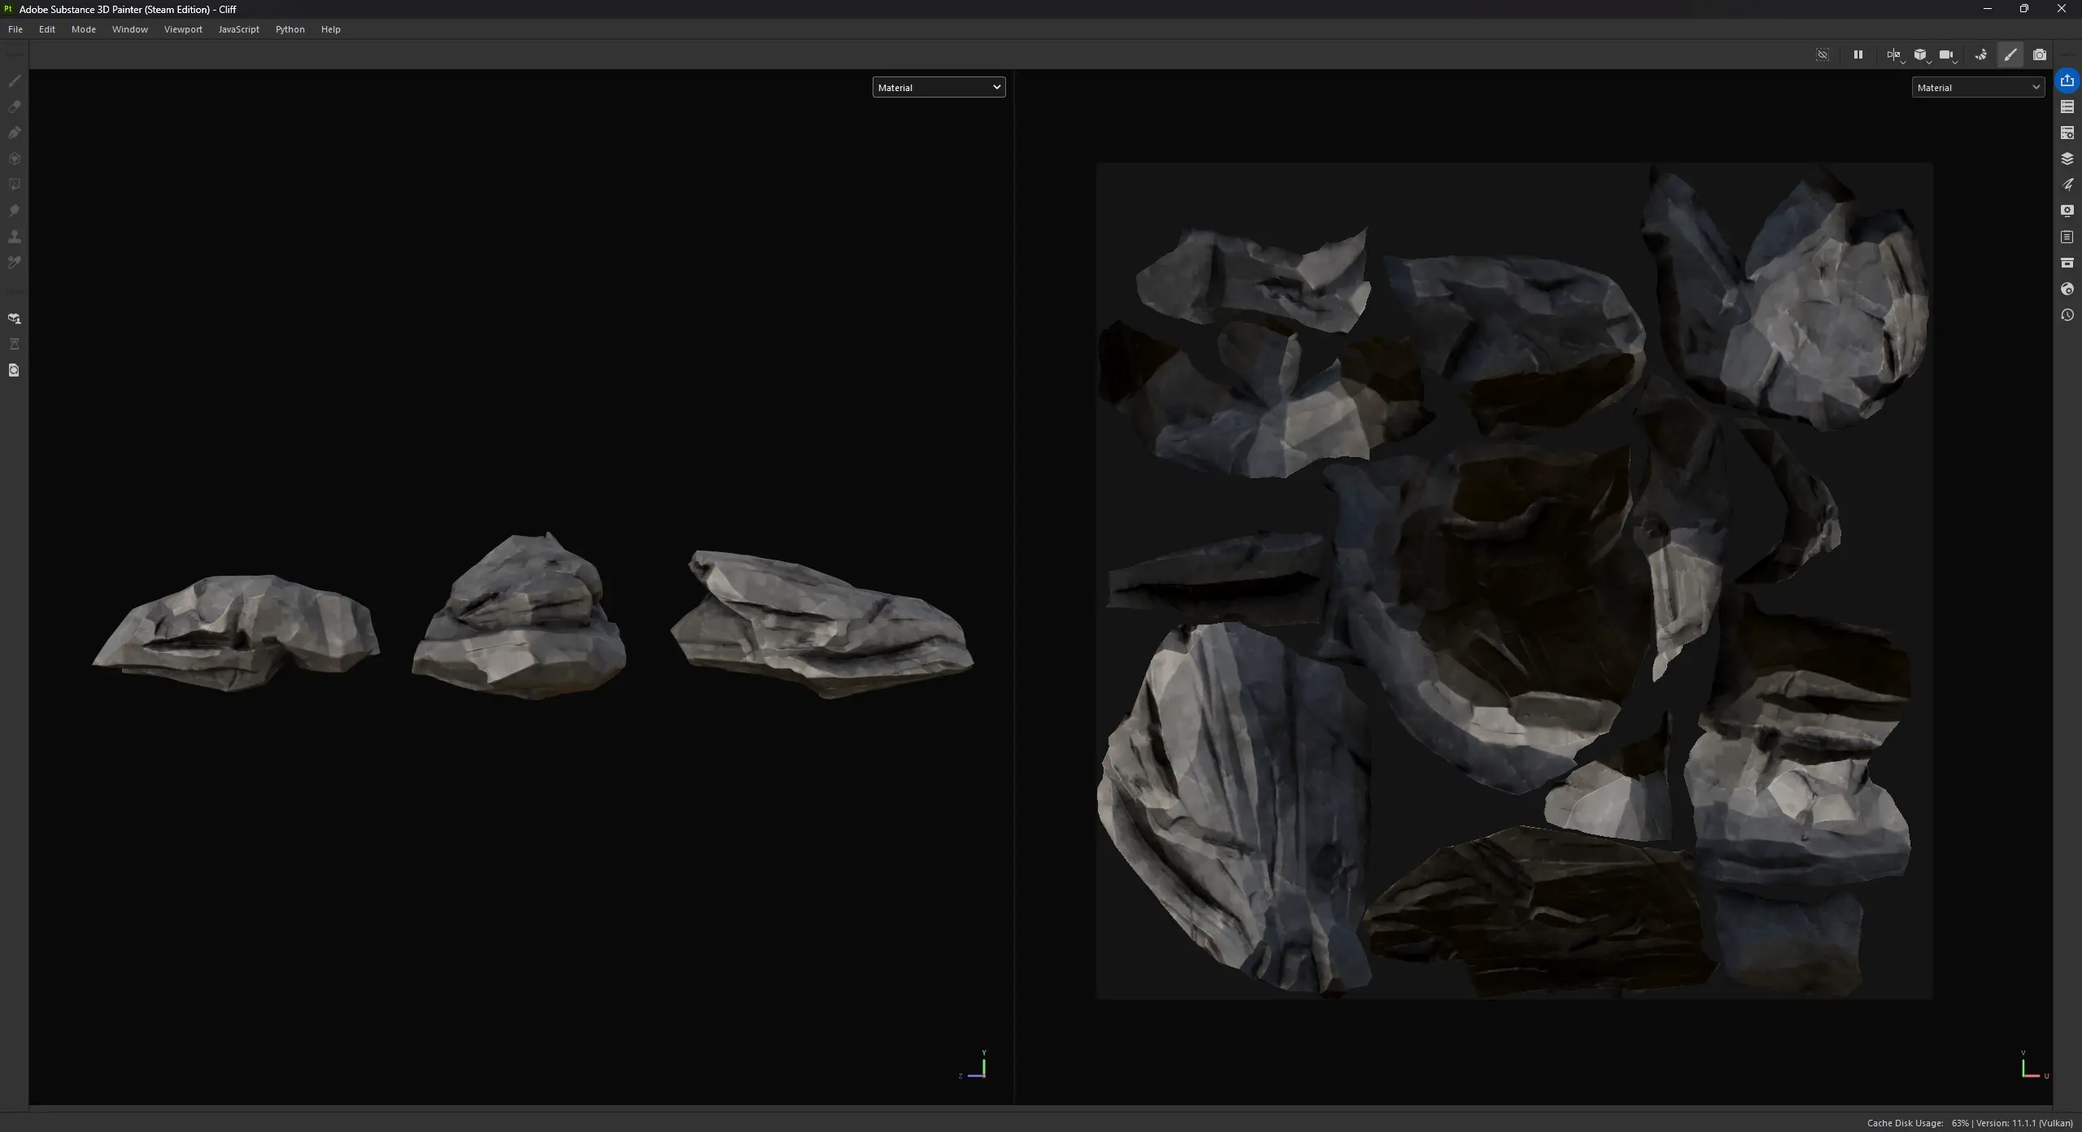Open the Texture Set List panel
The height and width of the screenshot is (1132, 2082).
coord(2067,107)
